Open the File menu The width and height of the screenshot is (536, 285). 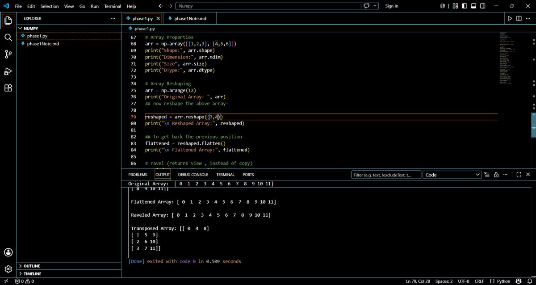[18, 6]
